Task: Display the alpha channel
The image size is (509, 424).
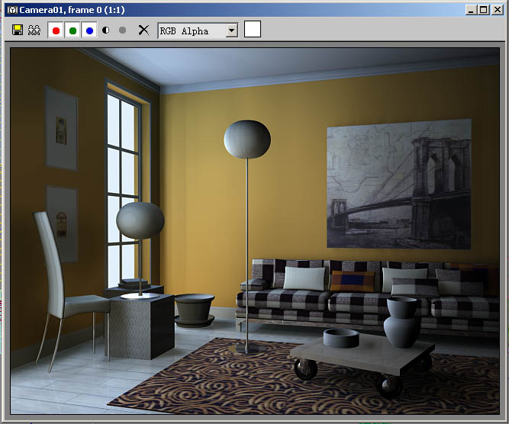Action: [x=106, y=31]
